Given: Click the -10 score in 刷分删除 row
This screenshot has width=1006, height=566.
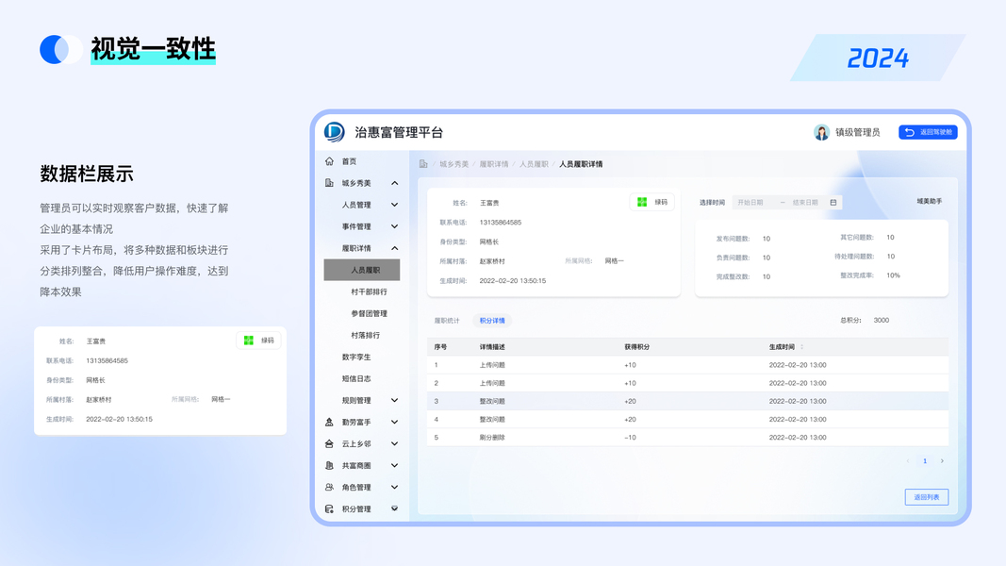Looking at the screenshot, I should tap(630, 438).
